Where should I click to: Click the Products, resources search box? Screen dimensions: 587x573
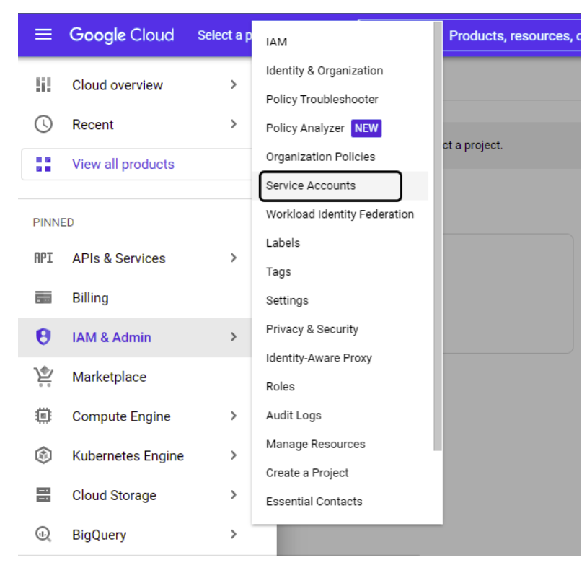[511, 35]
